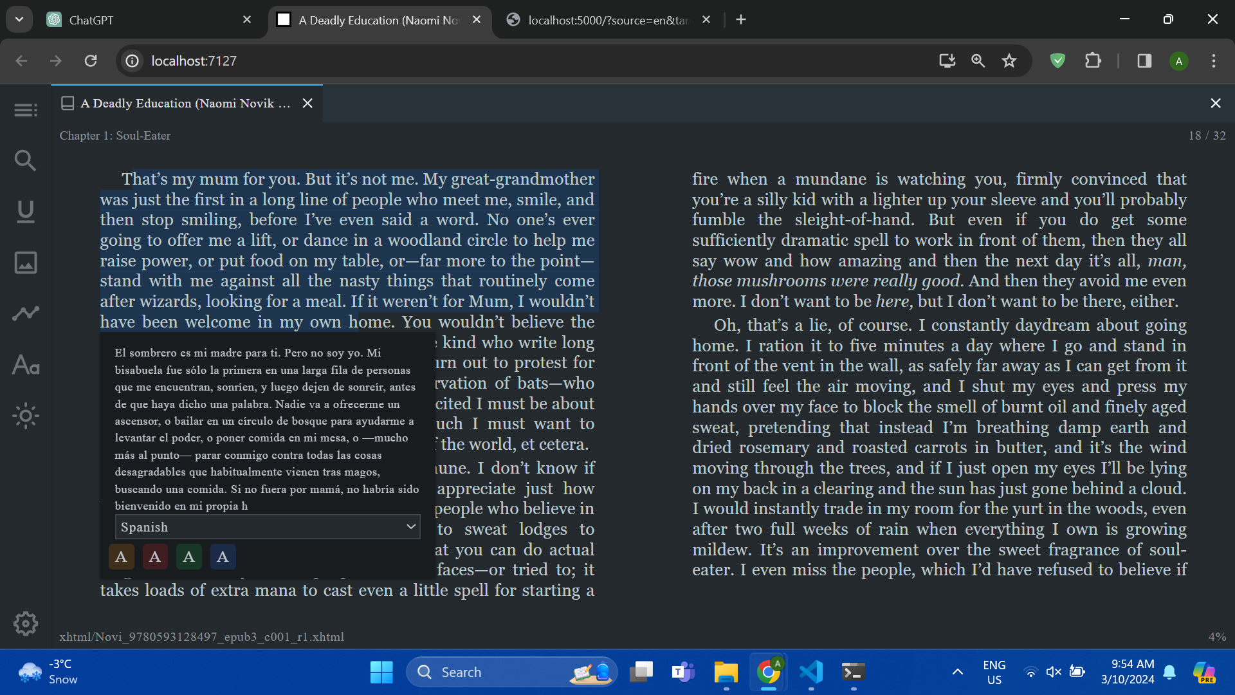Close the A Deadly Education book tab

(307, 104)
